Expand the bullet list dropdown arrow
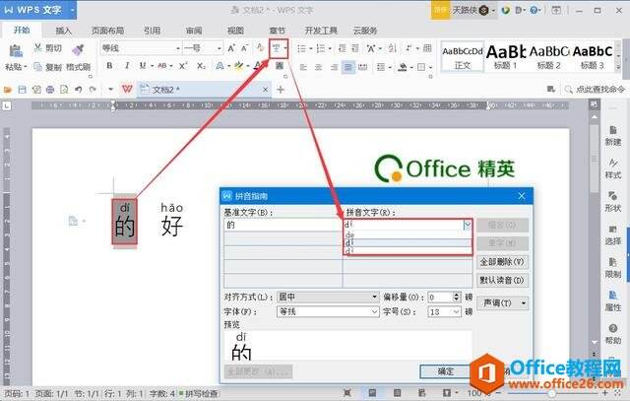The width and height of the screenshot is (630, 401). pos(311,49)
